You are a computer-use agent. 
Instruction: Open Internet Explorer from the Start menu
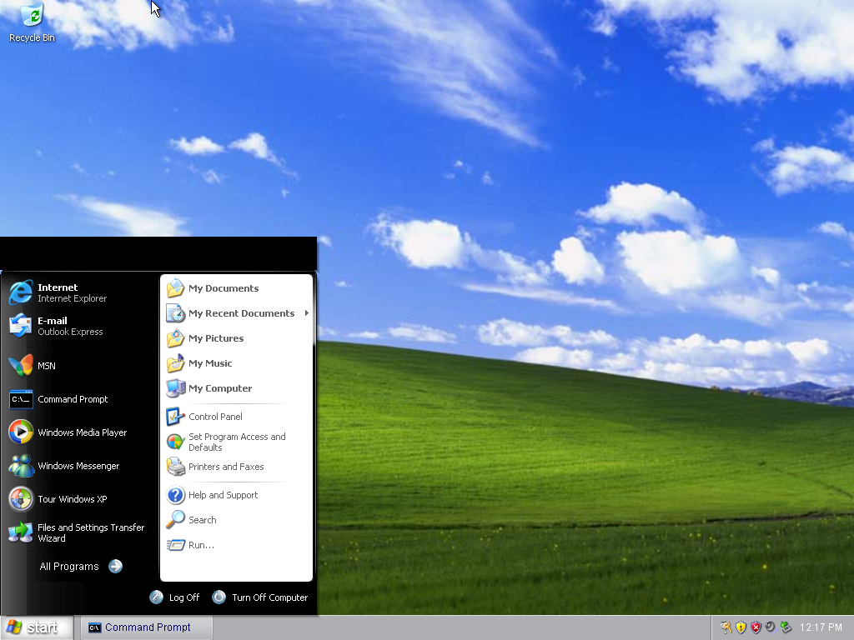coord(79,292)
